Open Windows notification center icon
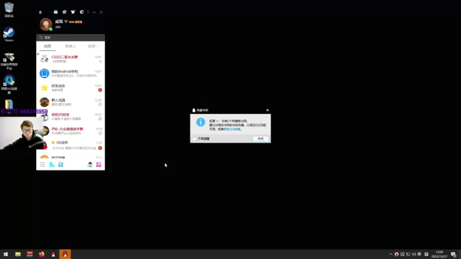This screenshot has width=461, height=259. click(454, 254)
